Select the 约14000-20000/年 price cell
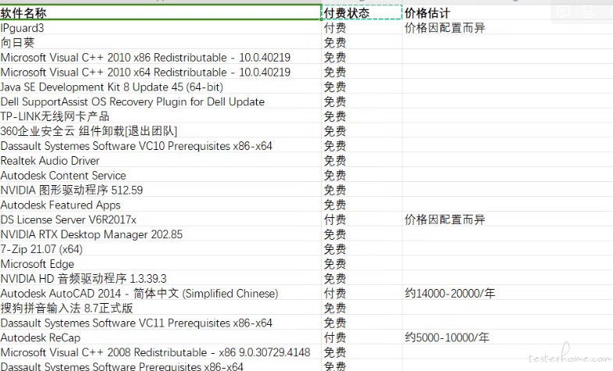The image size is (613, 371). (x=508, y=293)
